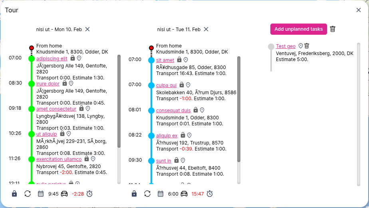This screenshot has height=208, width=369.
Task: Click the green timeline marker for amet consectetur
Action: (32, 109)
